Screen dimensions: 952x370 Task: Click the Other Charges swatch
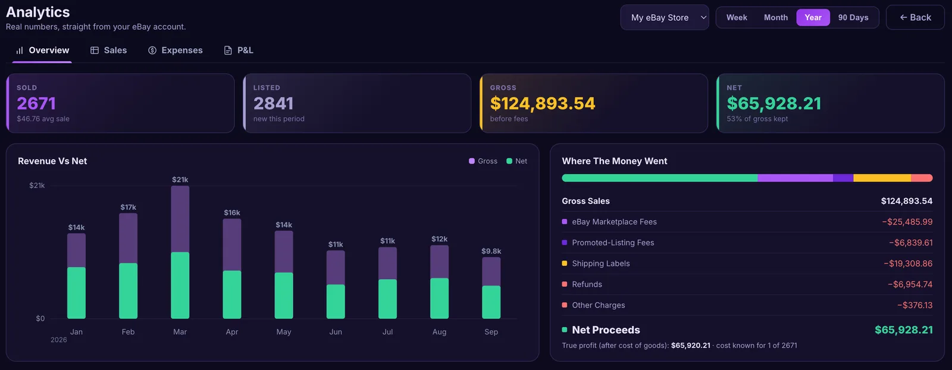(565, 305)
